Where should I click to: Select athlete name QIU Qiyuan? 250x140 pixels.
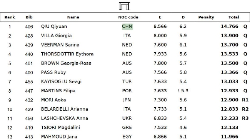pyautogui.click(x=54, y=27)
